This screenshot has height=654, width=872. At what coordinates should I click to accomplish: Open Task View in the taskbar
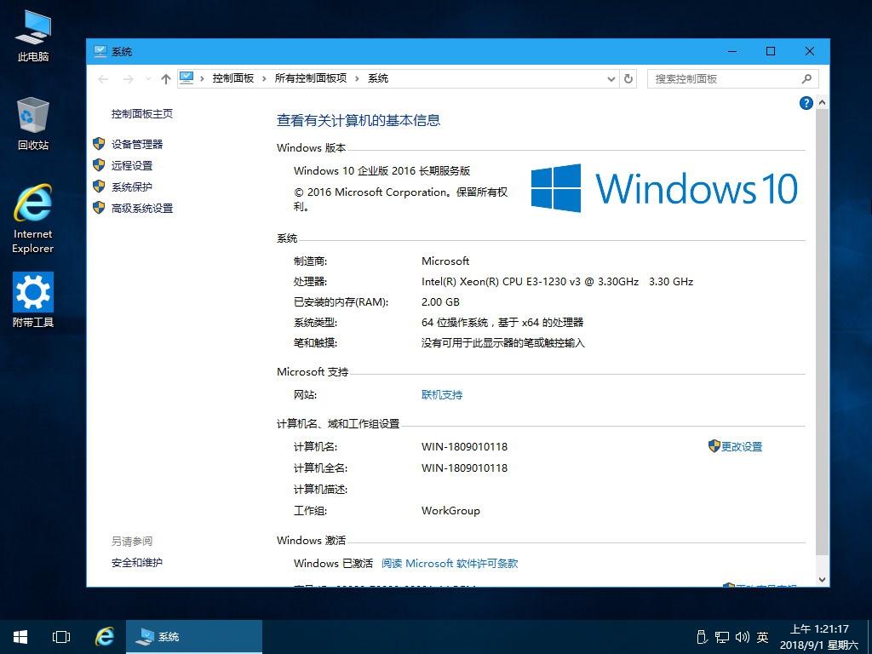pyautogui.click(x=61, y=637)
